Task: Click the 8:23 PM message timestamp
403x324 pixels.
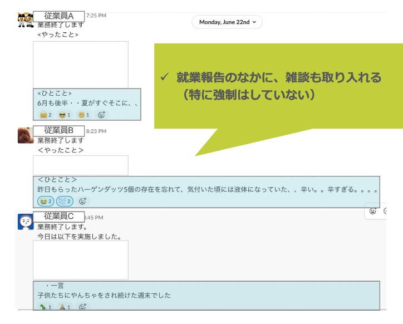Action: [96, 131]
